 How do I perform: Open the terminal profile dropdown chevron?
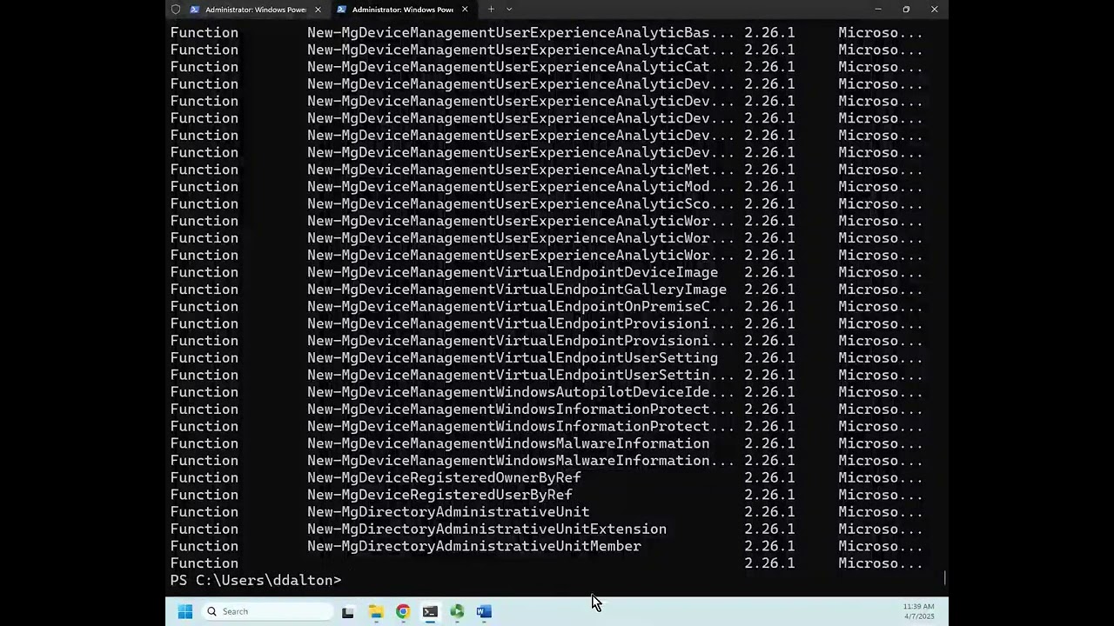tap(509, 10)
